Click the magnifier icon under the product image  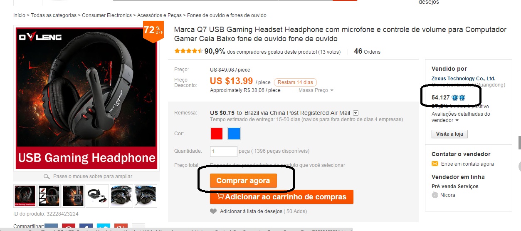(47, 176)
